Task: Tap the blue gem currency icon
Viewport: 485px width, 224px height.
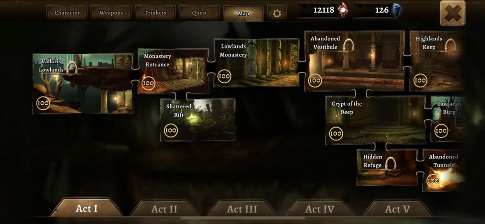Action: pos(396,10)
